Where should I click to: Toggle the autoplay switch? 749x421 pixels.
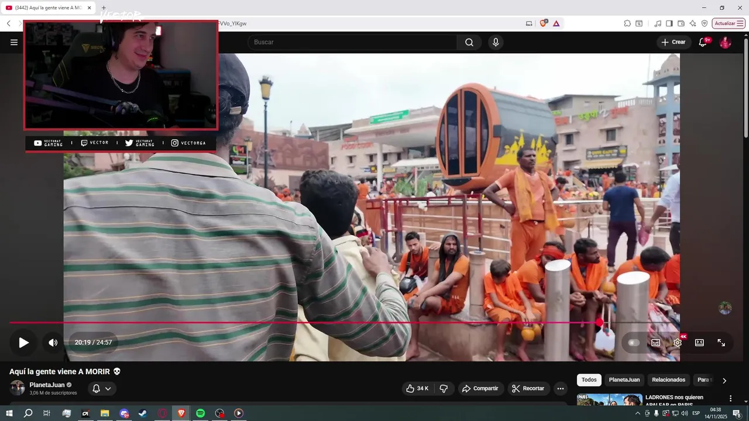tap(633, 343)
